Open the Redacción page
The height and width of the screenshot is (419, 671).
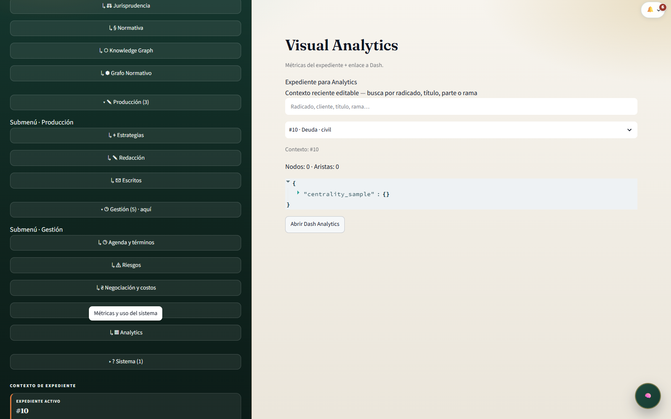pyautogui.click(x=125, y=158)
